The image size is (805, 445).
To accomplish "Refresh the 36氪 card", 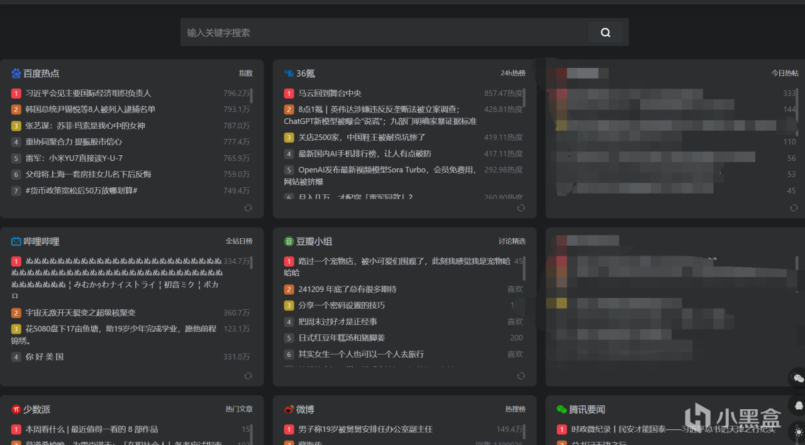I will tap(521, 208).
